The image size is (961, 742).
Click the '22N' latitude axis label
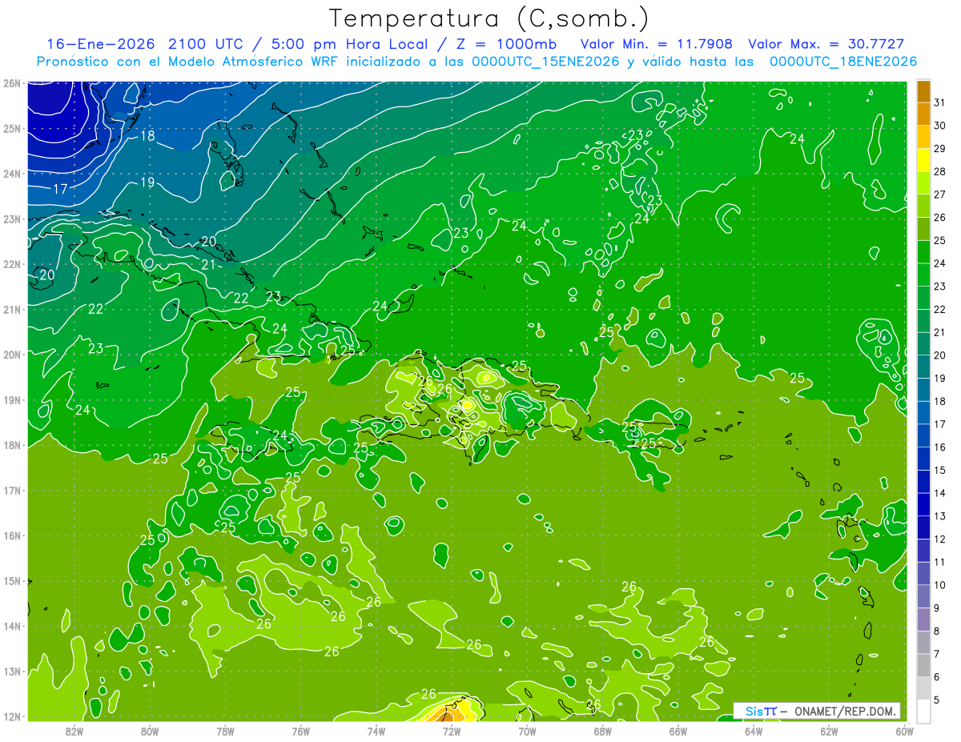(x=11, y=263)
